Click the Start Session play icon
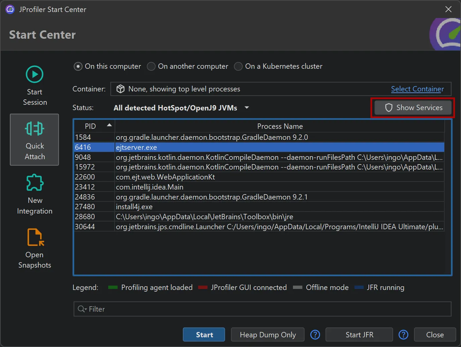This screenshot has width=461, height=347. (x=34, y=74)
